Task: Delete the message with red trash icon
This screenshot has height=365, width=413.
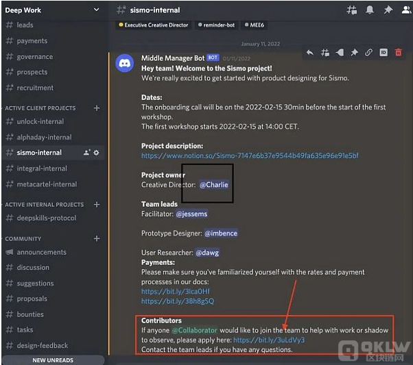Action: pos(398,53)
